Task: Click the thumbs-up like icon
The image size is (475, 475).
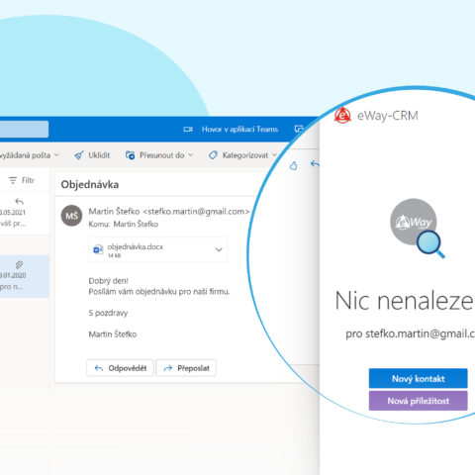Action: pyautogui.click(x=293, y=165)
